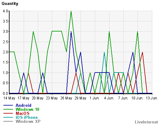Click the 26 May date label
Image resolution: width=160 pixels, height=125 pixels.
click(66, 98)
